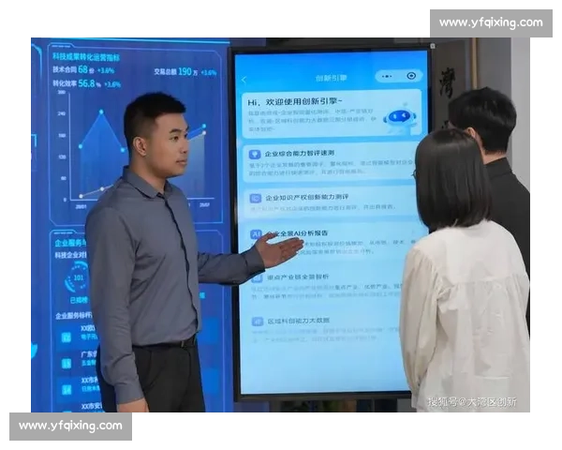This screenshot has width=562, height=450.
Task: Open the three-dot more menu capsule
Action: click(389, 76)
